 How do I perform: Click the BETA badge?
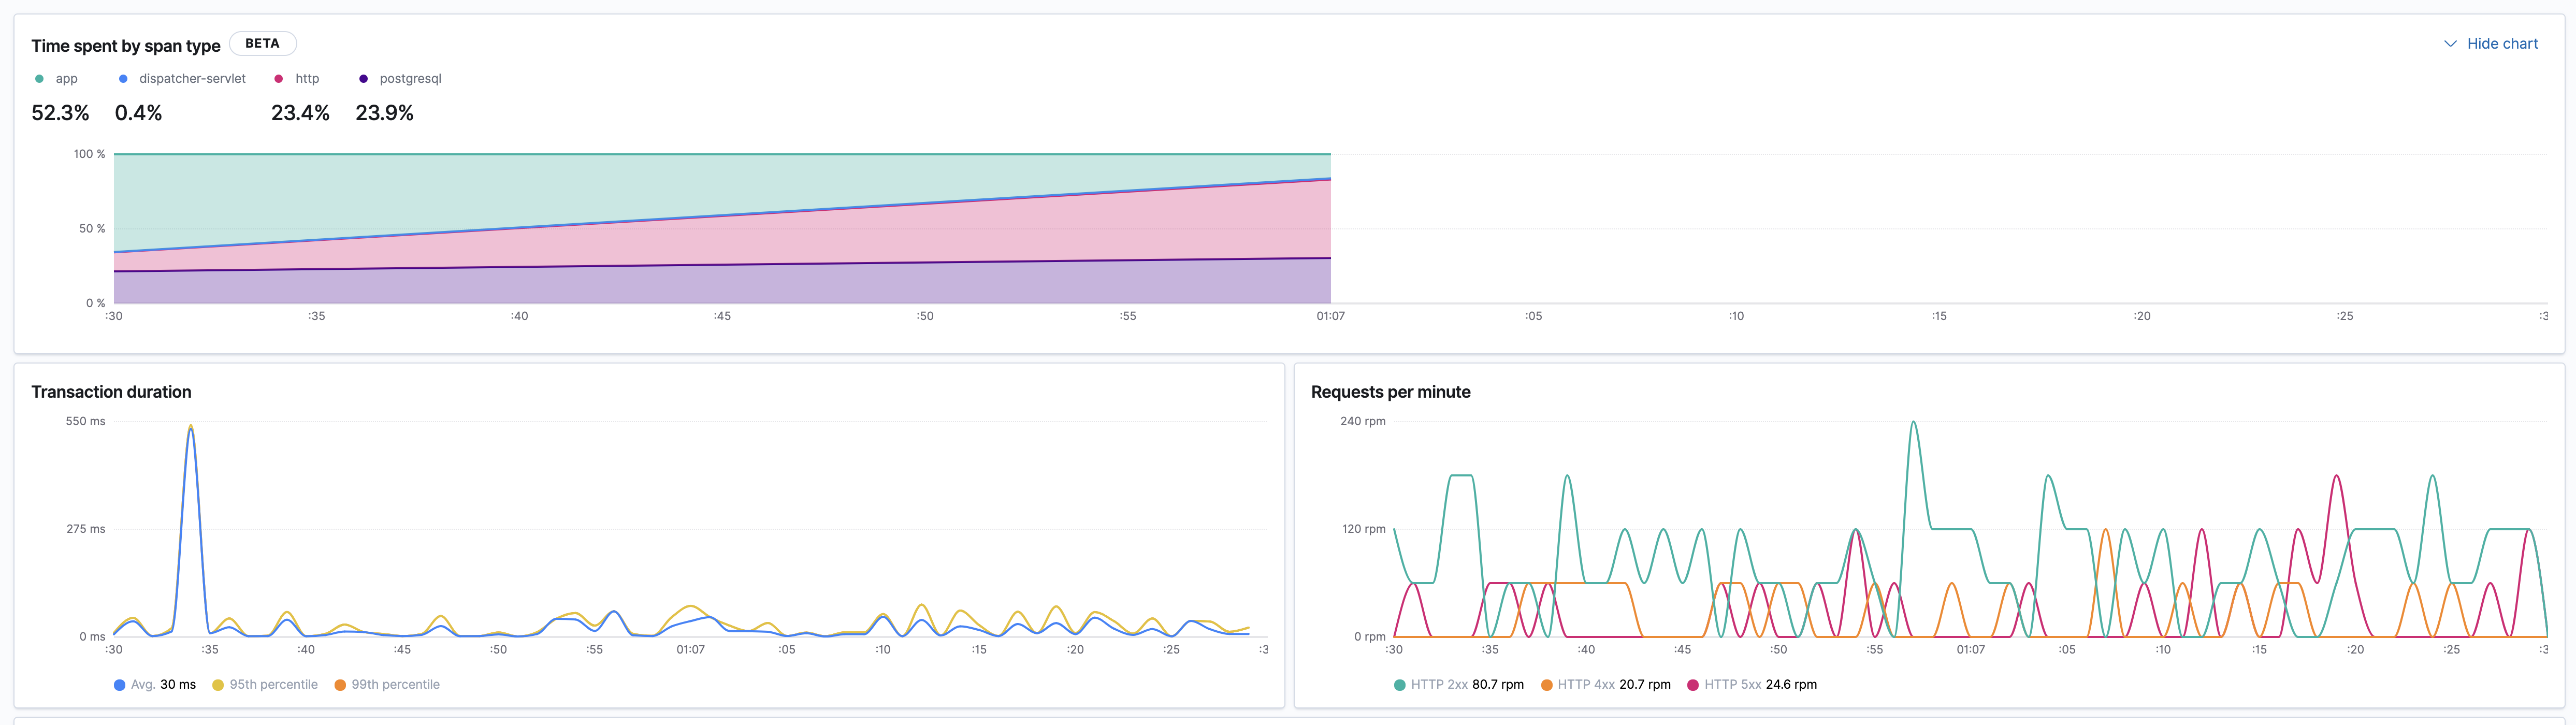coord(262,44)
